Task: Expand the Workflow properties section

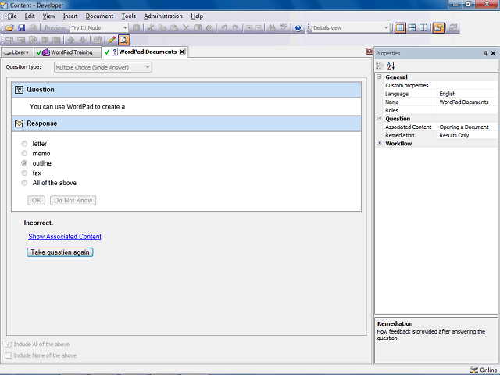Action: 379,143
